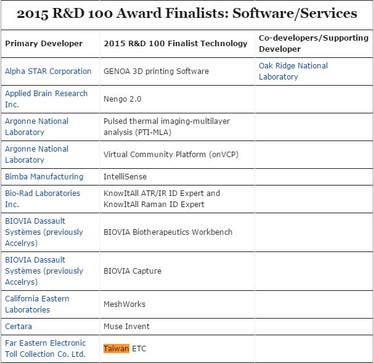Follow the Bio-Rad Laboratories Inc. link

pyautogui.click(x=43, y=198)
